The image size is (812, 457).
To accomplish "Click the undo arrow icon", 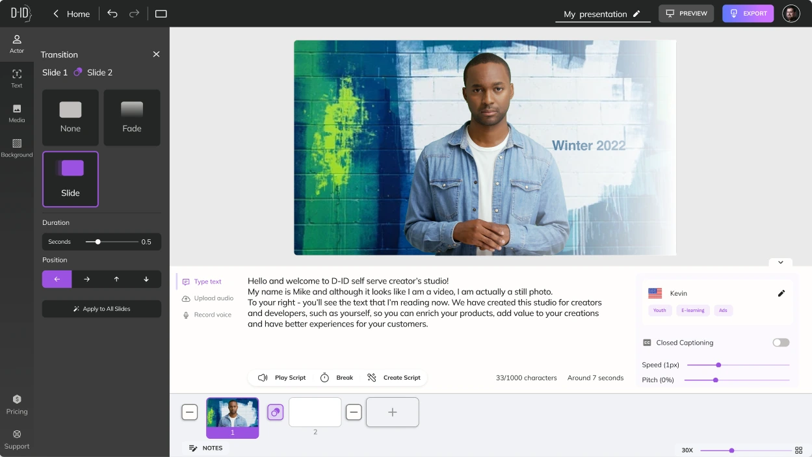I will coord(112,14).
